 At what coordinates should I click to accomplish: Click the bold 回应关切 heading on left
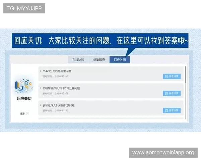click(x=24, y=99)
